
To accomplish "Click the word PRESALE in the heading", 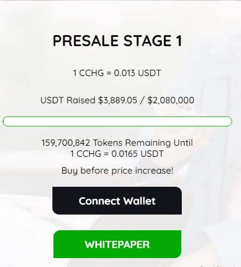I will [85, 41].
